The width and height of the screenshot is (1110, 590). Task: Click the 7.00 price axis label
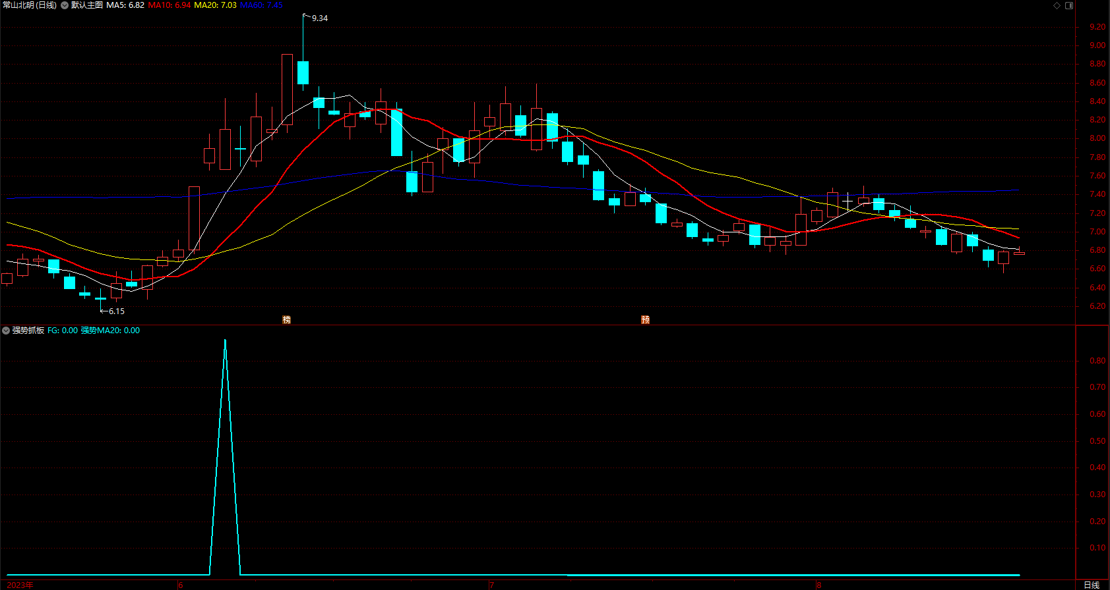[x=1097, y=232]
